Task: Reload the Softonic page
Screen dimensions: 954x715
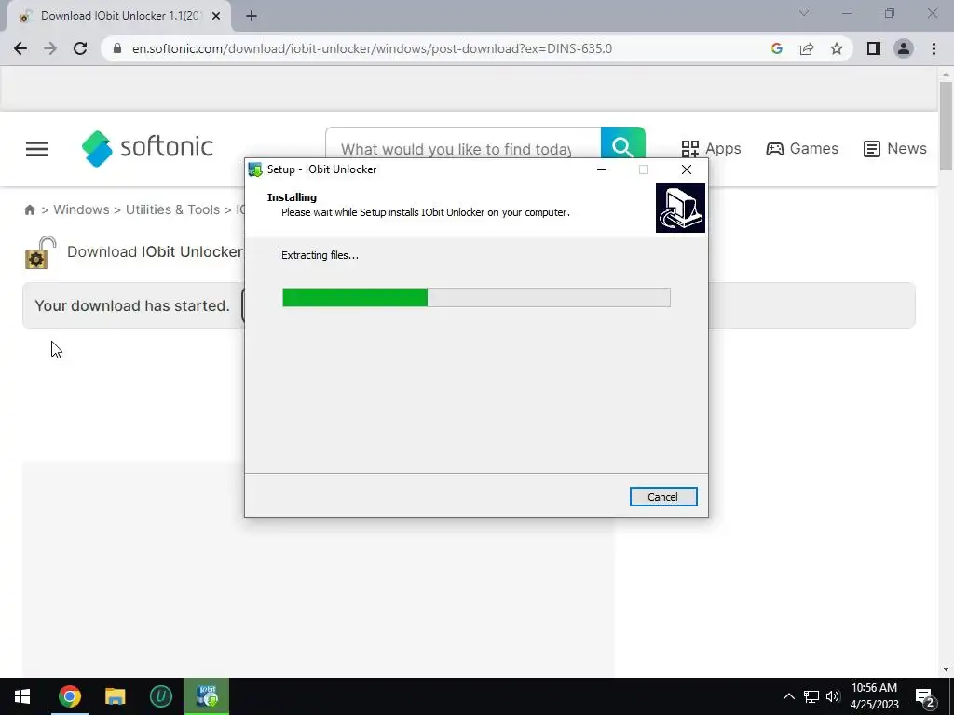Action: tap(80, 48)
